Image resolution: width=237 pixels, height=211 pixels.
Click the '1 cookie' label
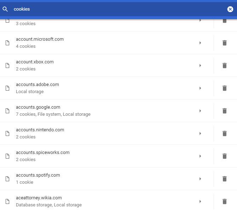(x=24, y=182)
